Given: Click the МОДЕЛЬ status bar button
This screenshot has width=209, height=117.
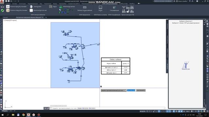Looking at the screenshot, I should 143,111.
